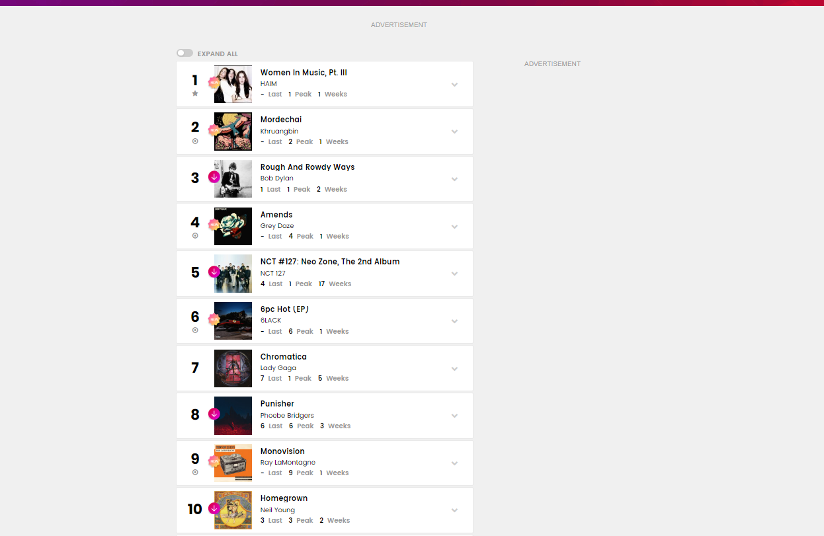824x536 pixels.
Task: Expand the Women In Music, Pt. III row
Action: coord(454,85)
